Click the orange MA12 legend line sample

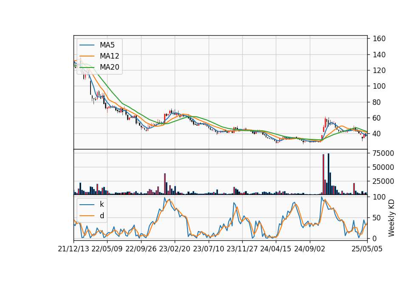pyautogui.click(x=87, y=56)
